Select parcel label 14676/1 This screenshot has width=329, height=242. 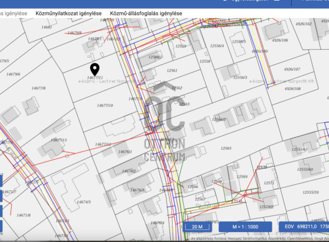[125, 151]
